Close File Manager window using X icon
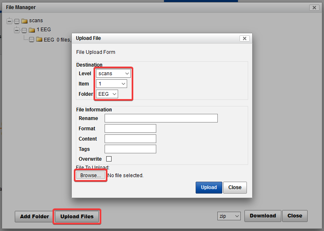324x231 pixels. point(314,7)
